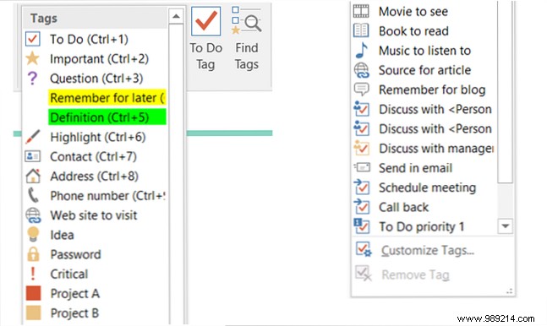The width and height of the screenshot is (547, 326).
Task: Click the To Do Tag ribbon button
Action: [205, 39]
